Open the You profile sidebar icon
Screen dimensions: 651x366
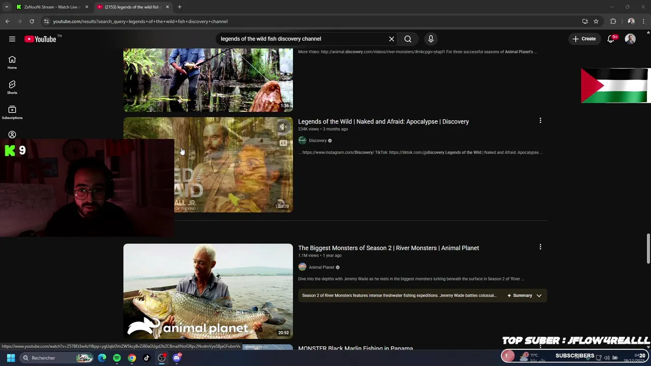point(12,135)
